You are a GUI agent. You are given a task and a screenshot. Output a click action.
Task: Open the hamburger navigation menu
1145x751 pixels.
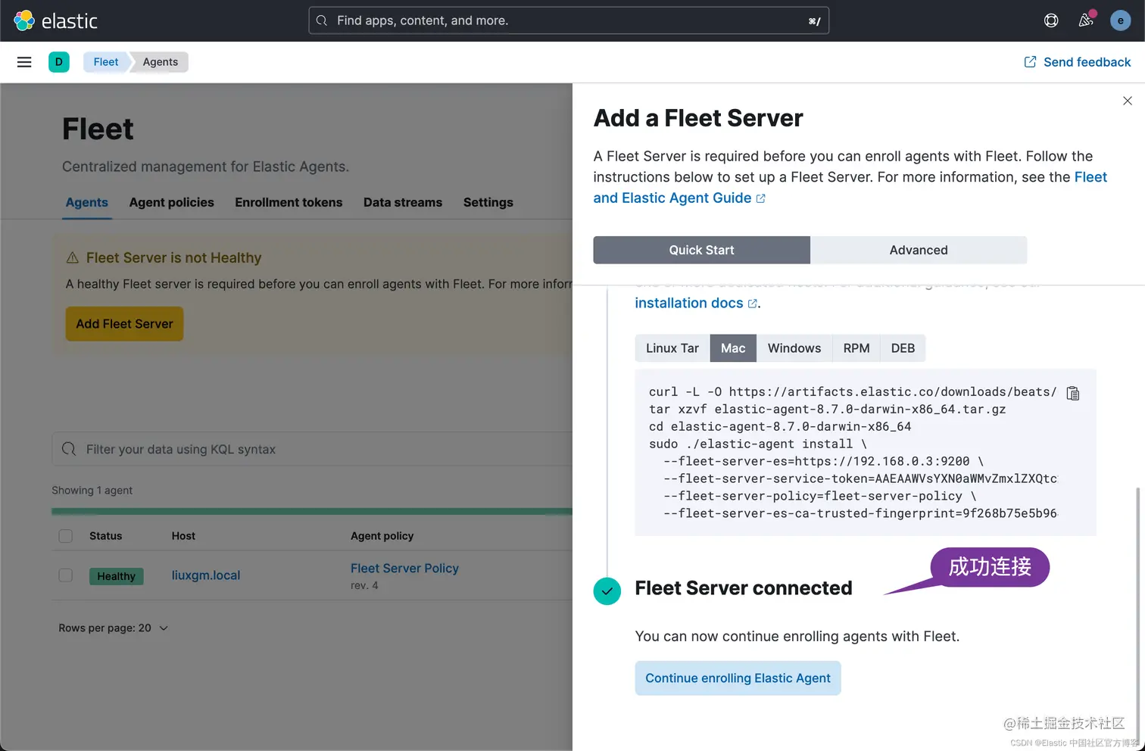coord(24,62)
